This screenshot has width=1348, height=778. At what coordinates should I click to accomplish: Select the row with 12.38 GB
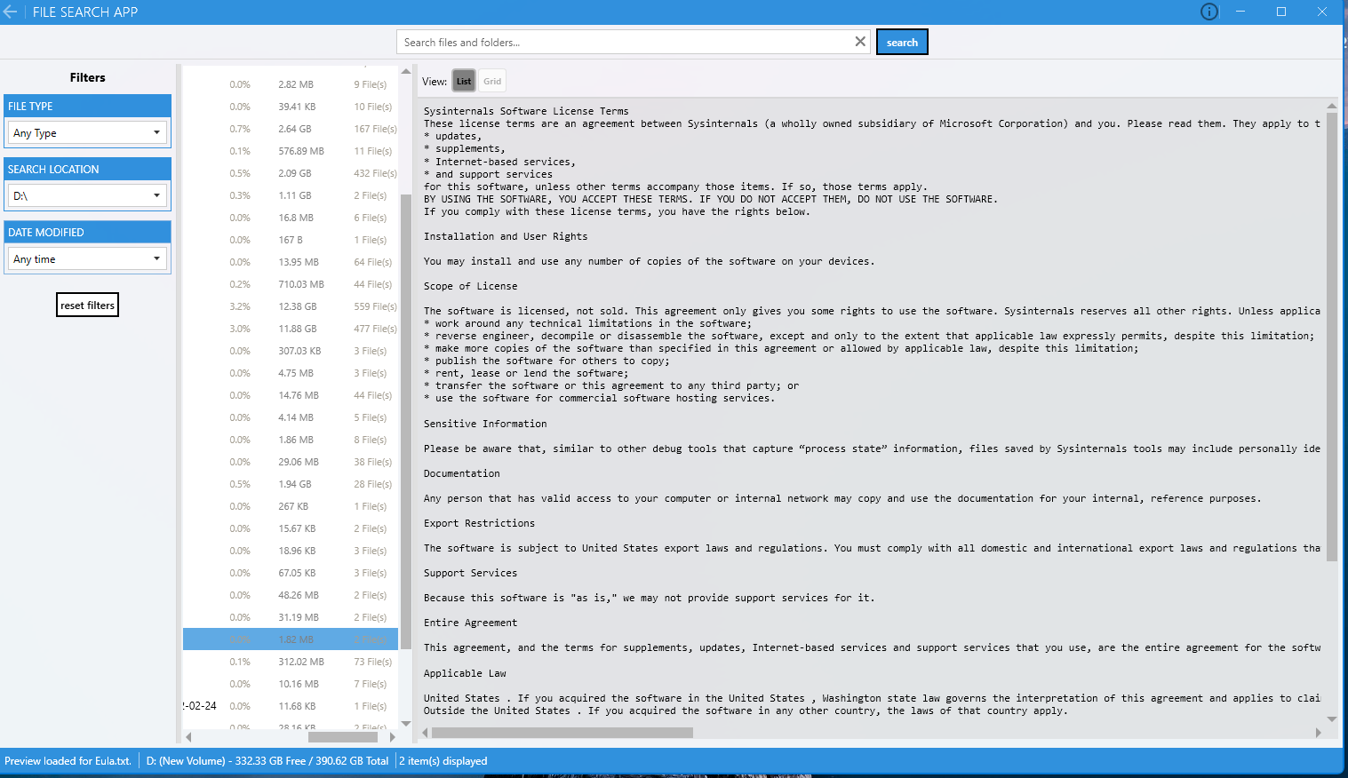291,306
